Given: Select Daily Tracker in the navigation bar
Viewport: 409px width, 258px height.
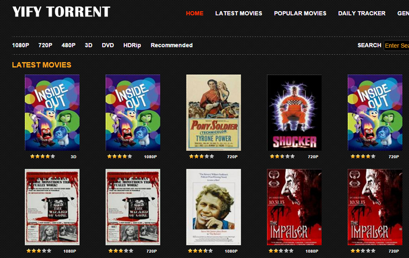Looking at the screenshot, I should [x=362, y=13].
